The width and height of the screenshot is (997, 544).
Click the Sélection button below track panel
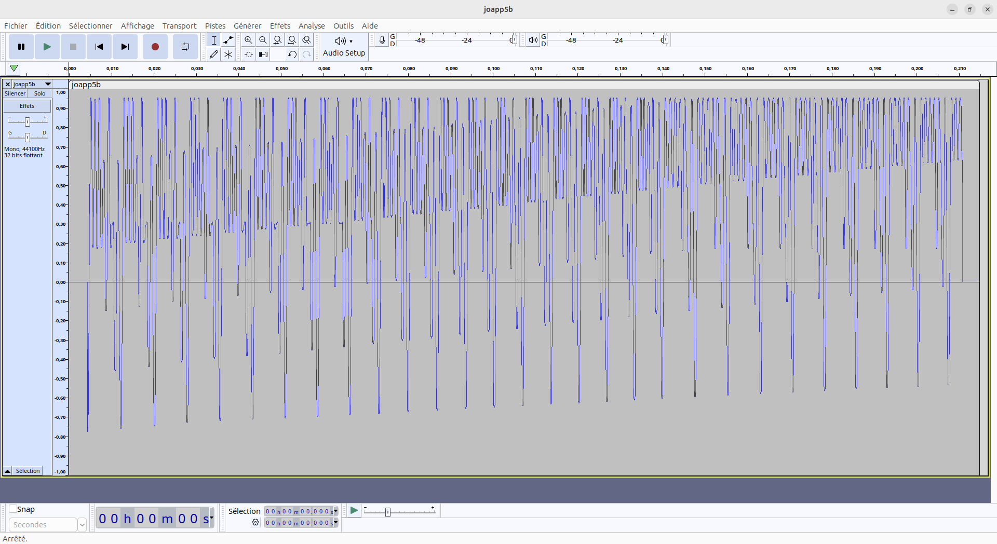coord(28,471)
